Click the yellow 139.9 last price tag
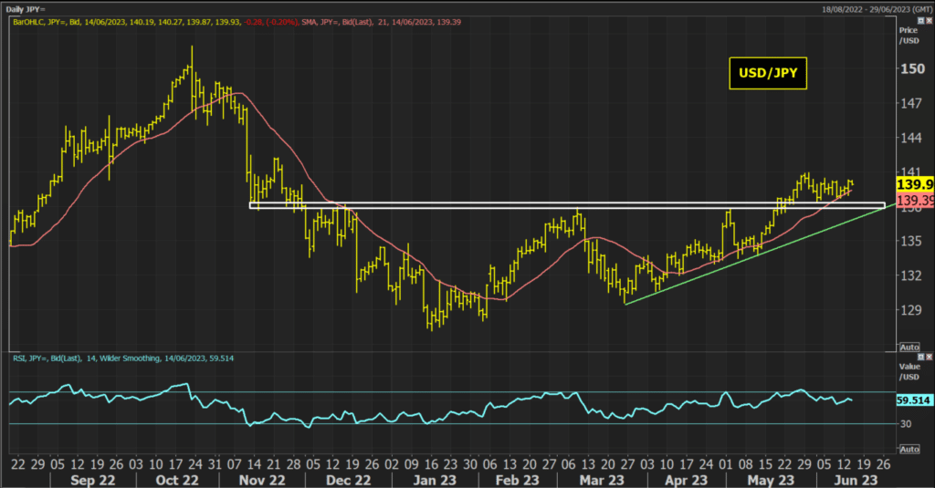The width and height of the screenshot is (935, 488). click(x=915, y=184)
